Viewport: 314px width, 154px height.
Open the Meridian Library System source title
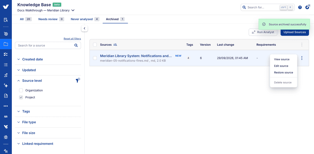click(136, 56)
